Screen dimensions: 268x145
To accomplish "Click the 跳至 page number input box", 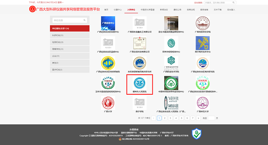I will coord(211,118).
